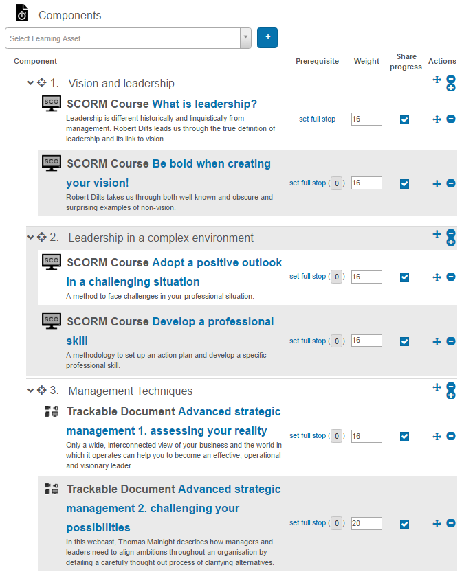Open Be bold when creating your vision! link

(x=168, y=173)
